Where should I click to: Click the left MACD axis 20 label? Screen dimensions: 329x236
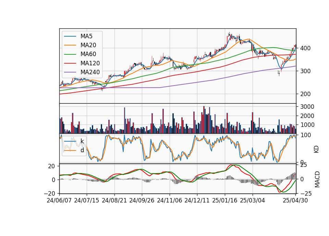point(51,166)
